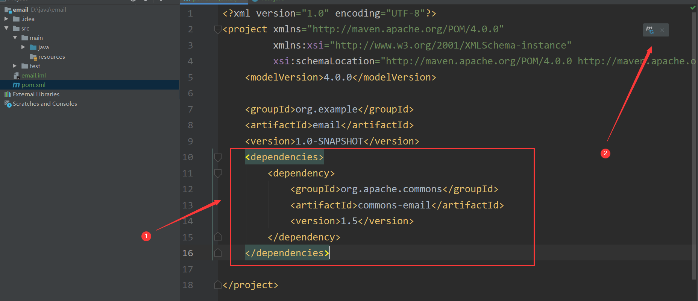Viewport: 698px width, 301px height.
Task: Click the editor vertical scrollbar
Action: pyautogui.click(x=694, y=147)
